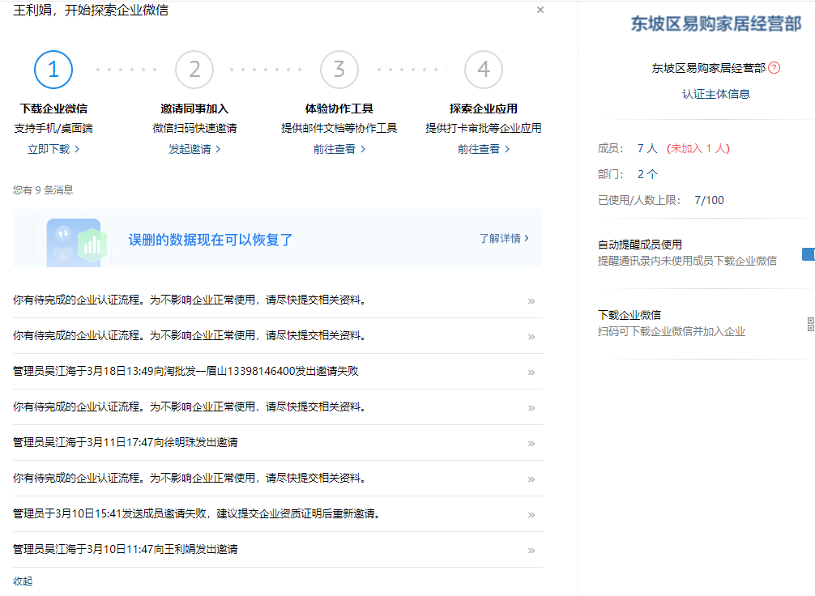Click the step 1 circle icon
Image resolution: width=815 pixels, height=596 pixels.
coord(53,70)
